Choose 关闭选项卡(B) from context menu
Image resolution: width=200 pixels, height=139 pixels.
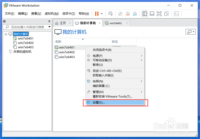pyautogui.click(x=115, y=50)
